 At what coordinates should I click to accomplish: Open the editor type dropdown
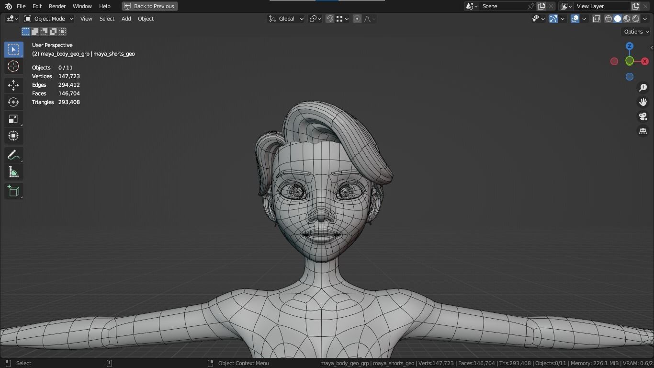(x=12, y=19)
